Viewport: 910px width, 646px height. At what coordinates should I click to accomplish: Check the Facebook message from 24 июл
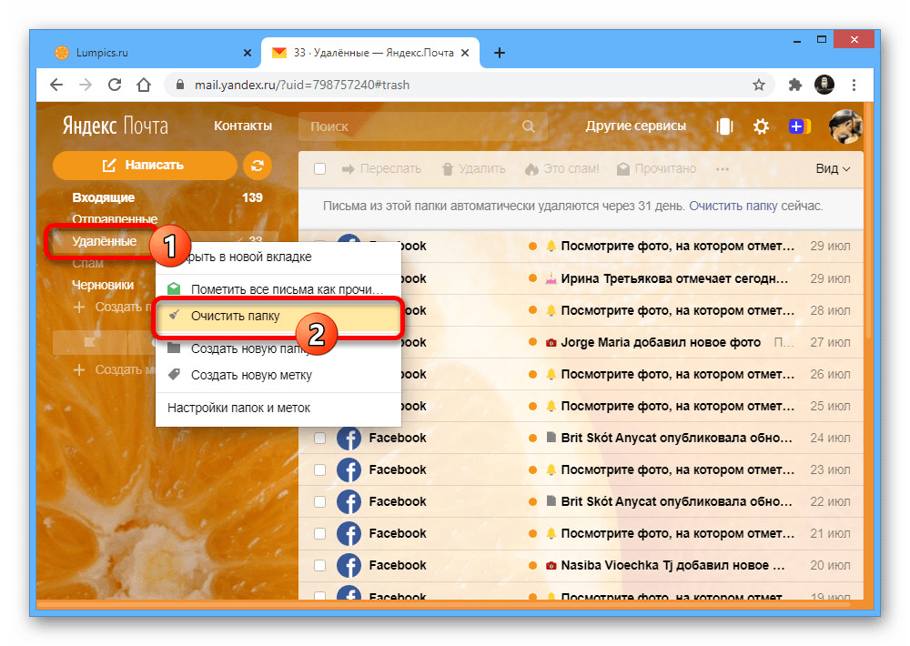(x=320, y=438)
